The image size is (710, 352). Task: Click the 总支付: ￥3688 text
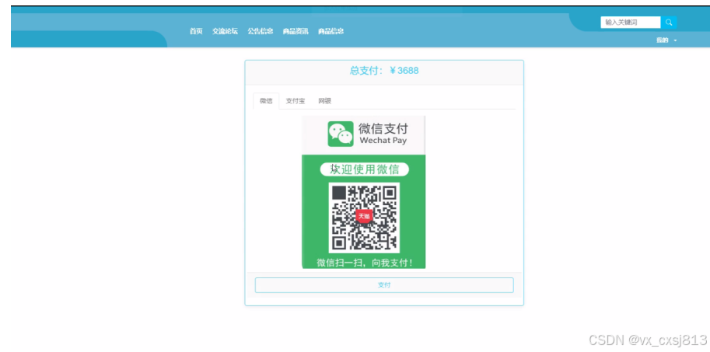pos(384,71)
